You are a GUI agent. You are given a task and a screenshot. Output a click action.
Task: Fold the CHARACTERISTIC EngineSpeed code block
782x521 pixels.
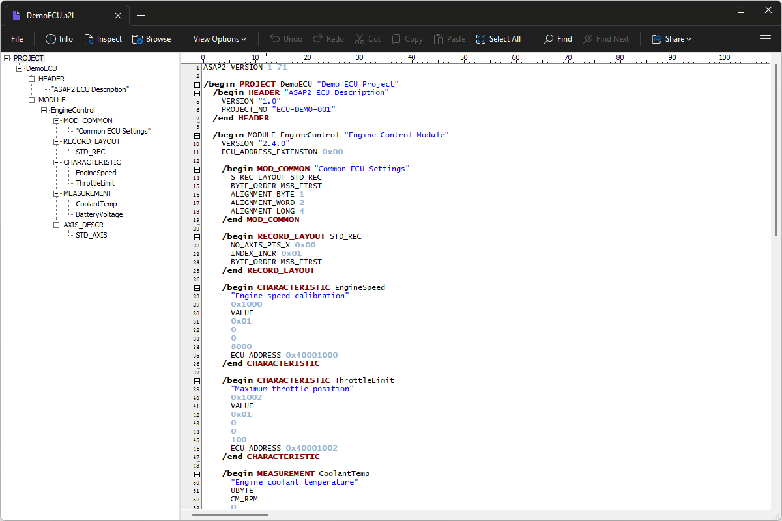coord(197,288)
